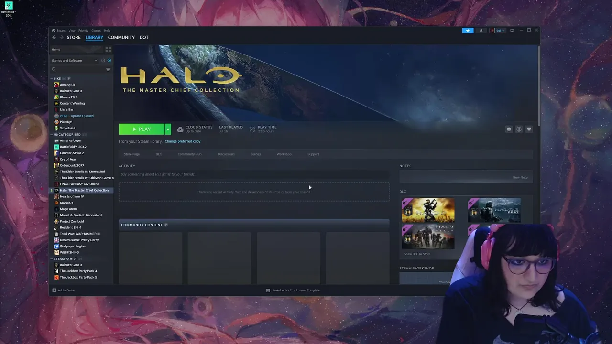Switch to the STORE tab
The width and height of the screenshot is (612, 344).
pos(74,37)
